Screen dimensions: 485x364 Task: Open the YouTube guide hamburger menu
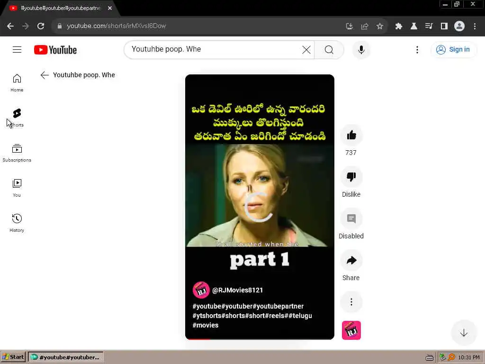click(x=17, y=49)
